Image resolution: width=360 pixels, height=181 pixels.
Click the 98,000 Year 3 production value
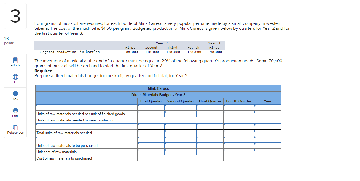click(x=216, y=52)
